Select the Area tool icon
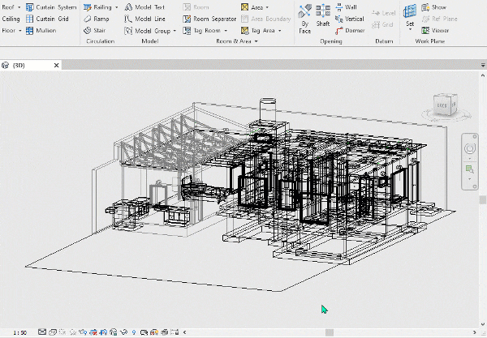The image size is (487, 338). coord(245,6)
